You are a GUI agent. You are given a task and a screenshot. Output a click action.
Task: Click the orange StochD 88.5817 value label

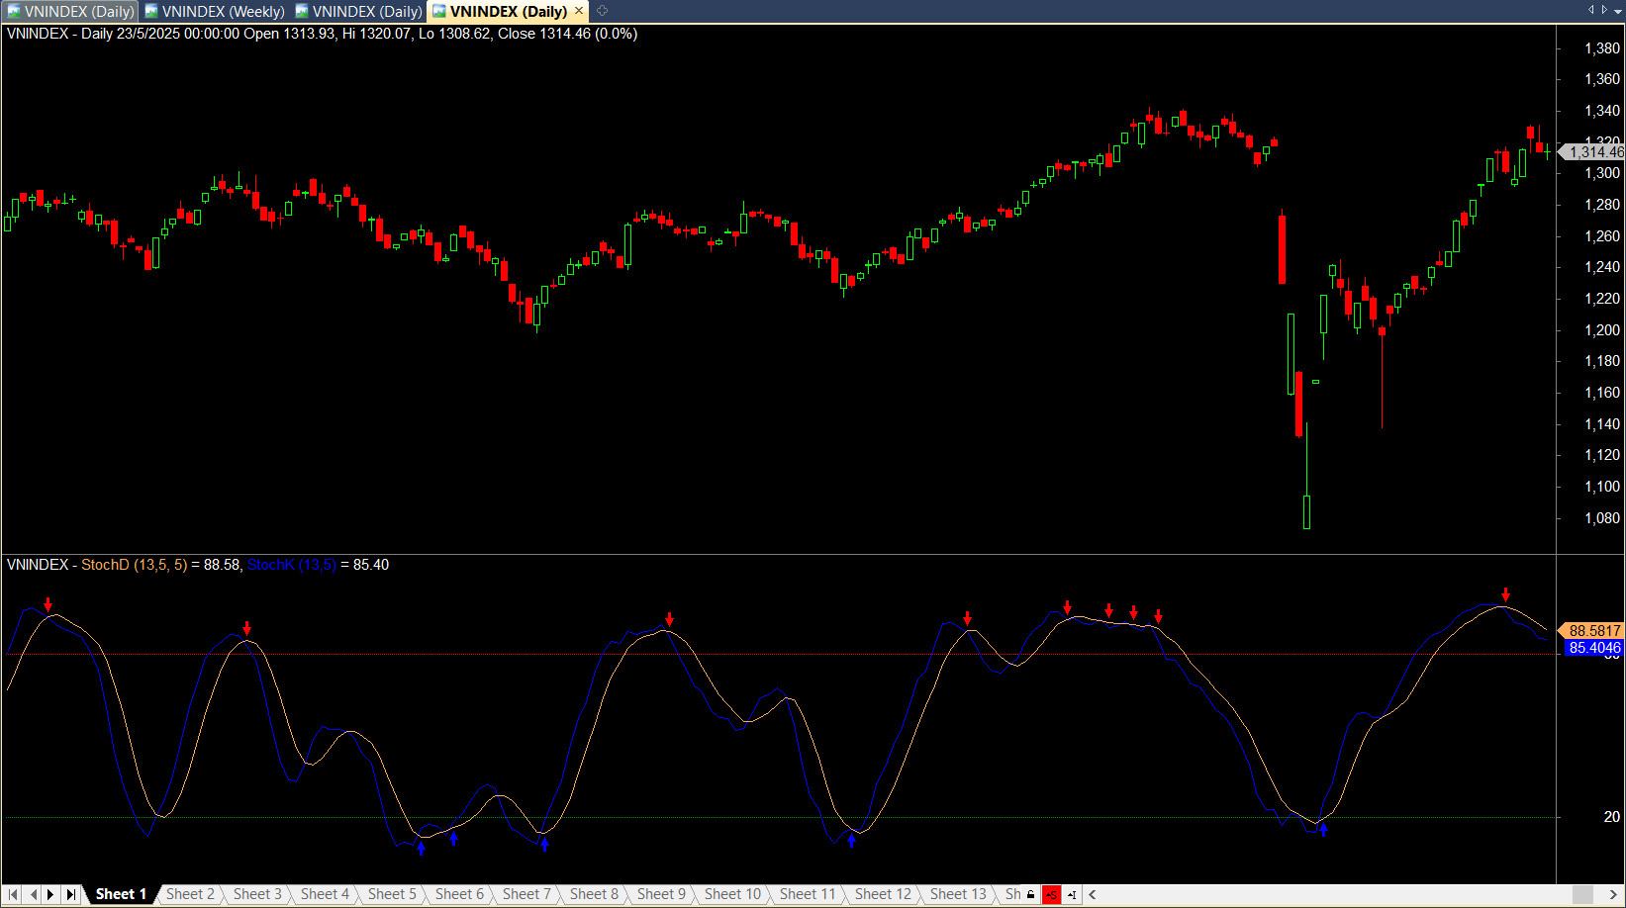(1593, 630)
